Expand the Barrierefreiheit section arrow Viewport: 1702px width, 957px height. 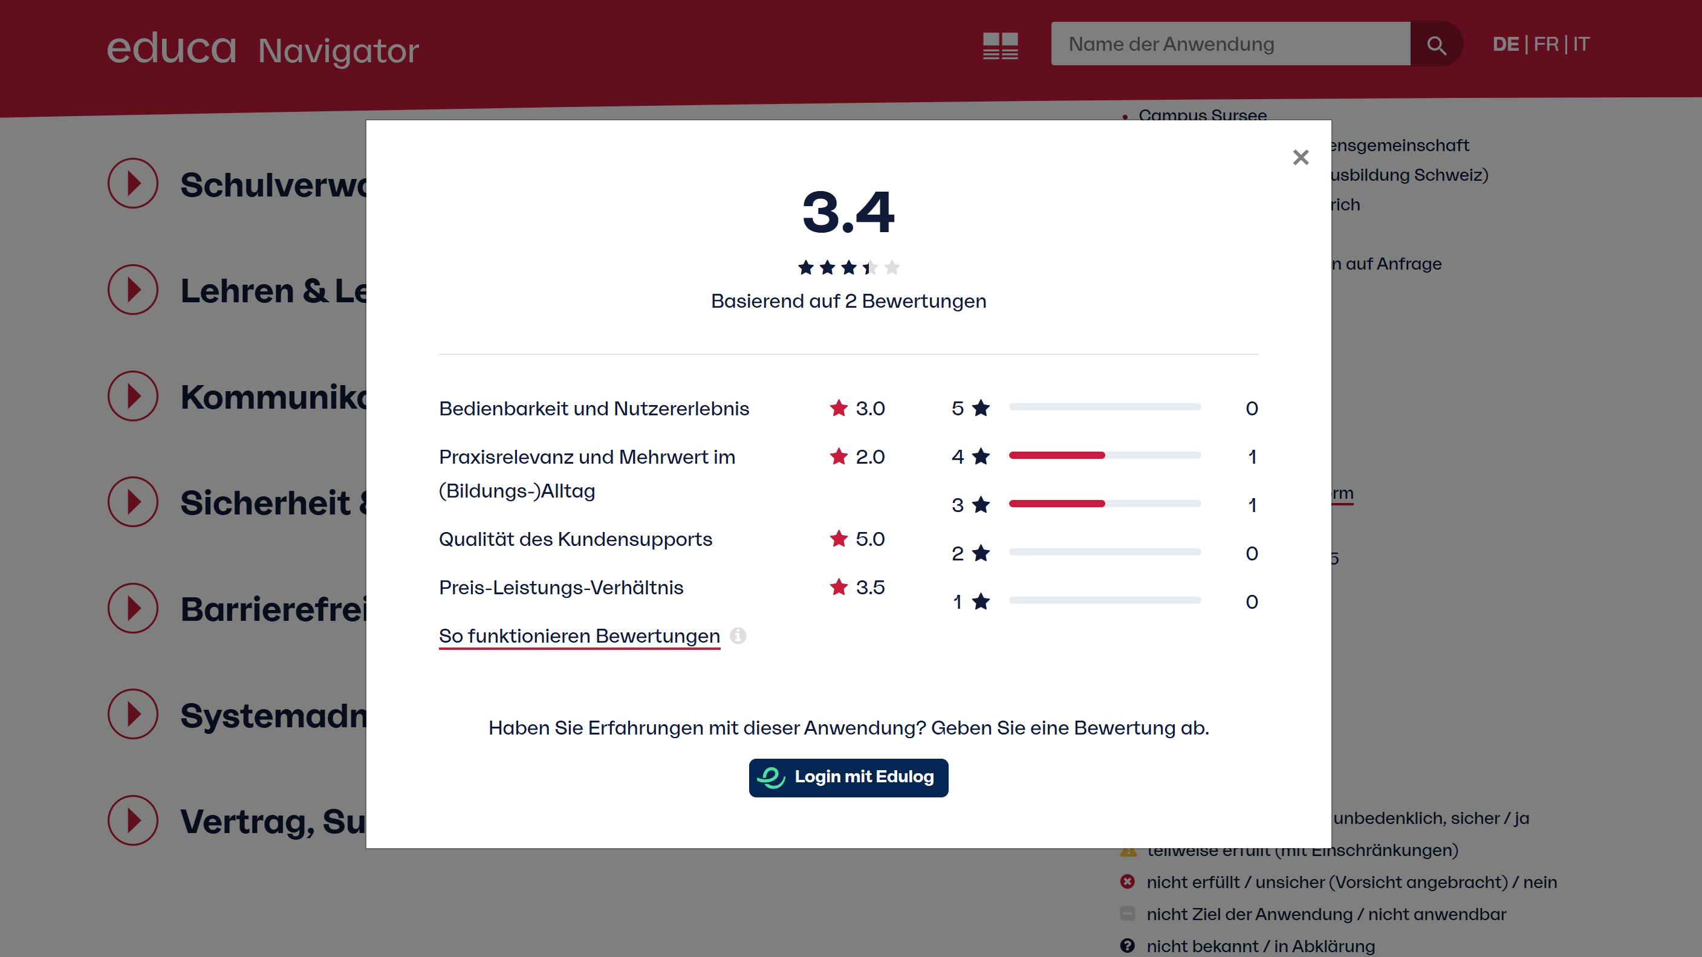[133, 608]
